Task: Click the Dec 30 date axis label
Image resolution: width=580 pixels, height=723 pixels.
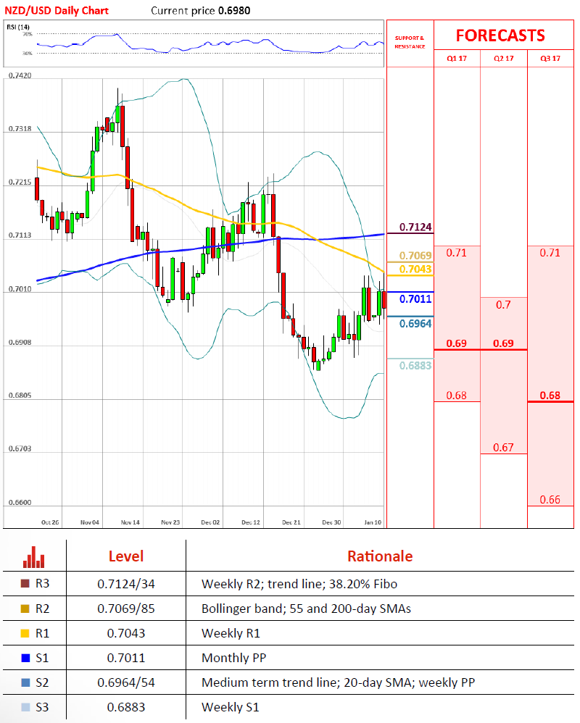Action: [331, 522]
